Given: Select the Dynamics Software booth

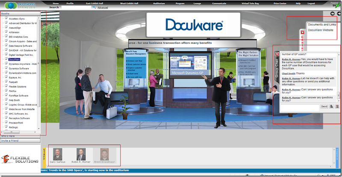Looking at the screenshot, I should click(19, 69).
